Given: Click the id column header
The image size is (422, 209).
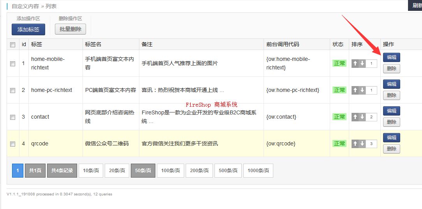Looking at the screenshot, I should click(x=24, y=44).
